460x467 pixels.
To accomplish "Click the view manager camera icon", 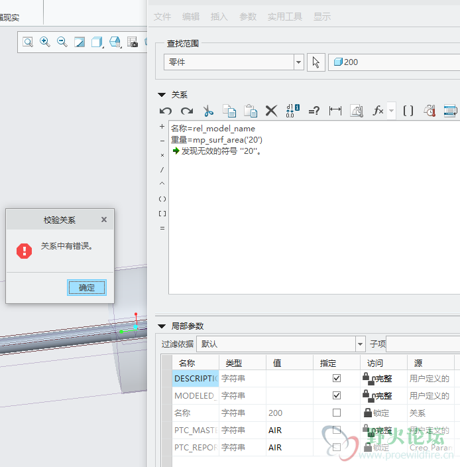I will [x=133, y=42].
